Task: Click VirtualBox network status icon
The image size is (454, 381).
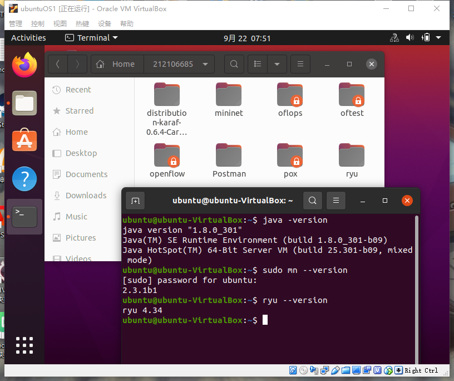Action: pyautogui.click(x=324, y=370)
